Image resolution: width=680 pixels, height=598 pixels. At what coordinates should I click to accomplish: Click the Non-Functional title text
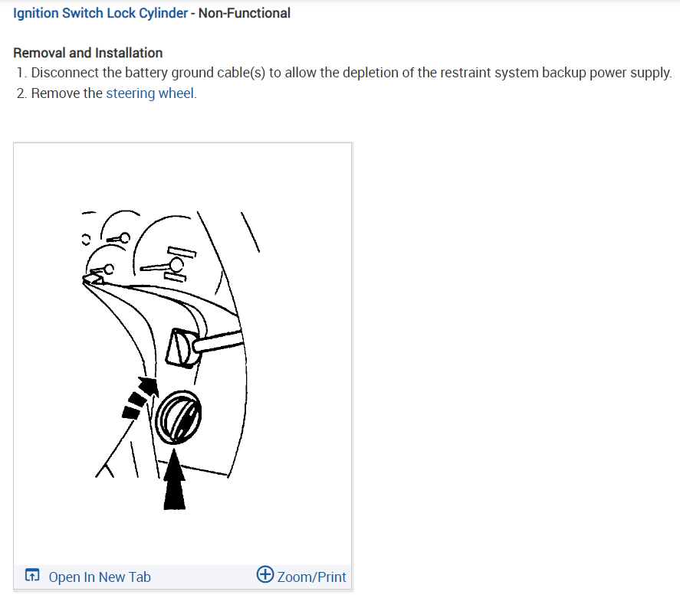tap(244, 13)
